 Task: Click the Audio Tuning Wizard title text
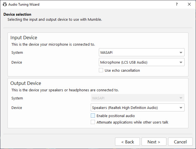point(24,4)
